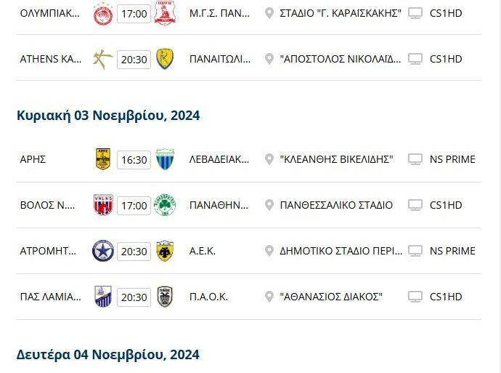Open the 16:30 Aris match time
This screenshot has height=373, width=501.
(134, 159)
